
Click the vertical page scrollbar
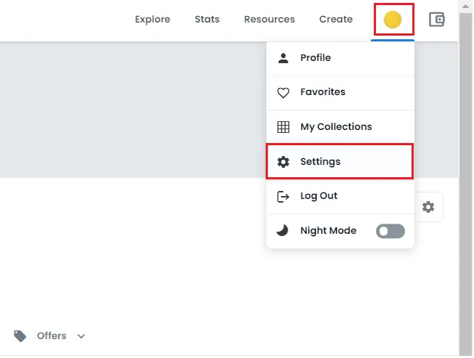(466, 182)
